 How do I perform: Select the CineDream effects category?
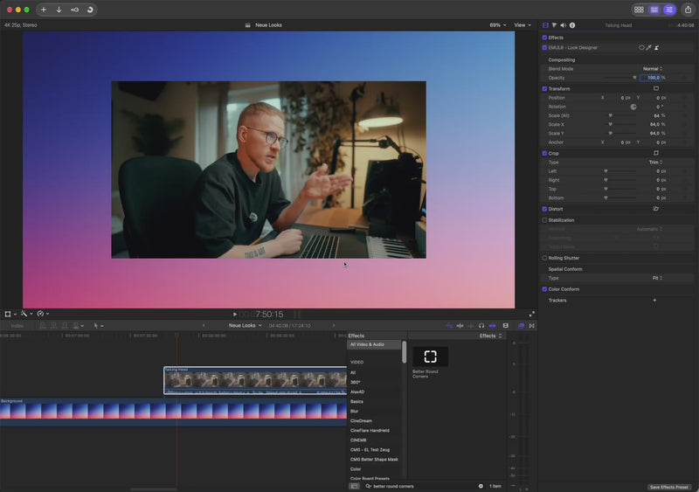[361, 420]
